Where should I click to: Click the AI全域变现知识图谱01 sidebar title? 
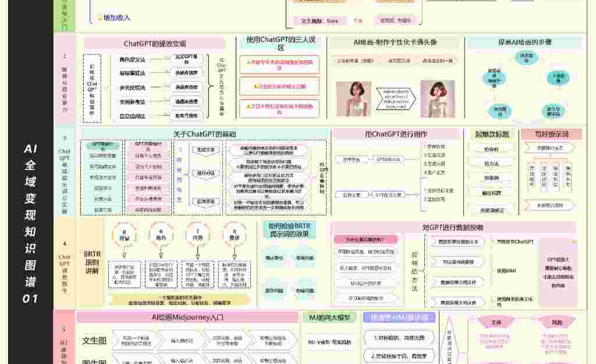pyautogui.click(x=30, y=224)
